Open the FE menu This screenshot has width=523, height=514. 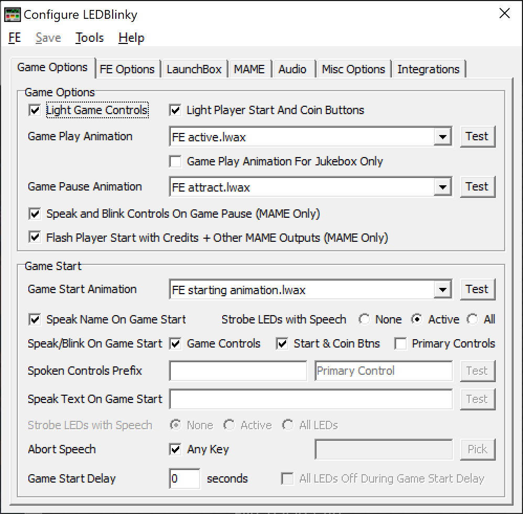point(15,38)
